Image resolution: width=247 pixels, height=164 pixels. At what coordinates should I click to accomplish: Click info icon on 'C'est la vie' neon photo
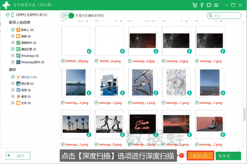[x=156, y=134]
